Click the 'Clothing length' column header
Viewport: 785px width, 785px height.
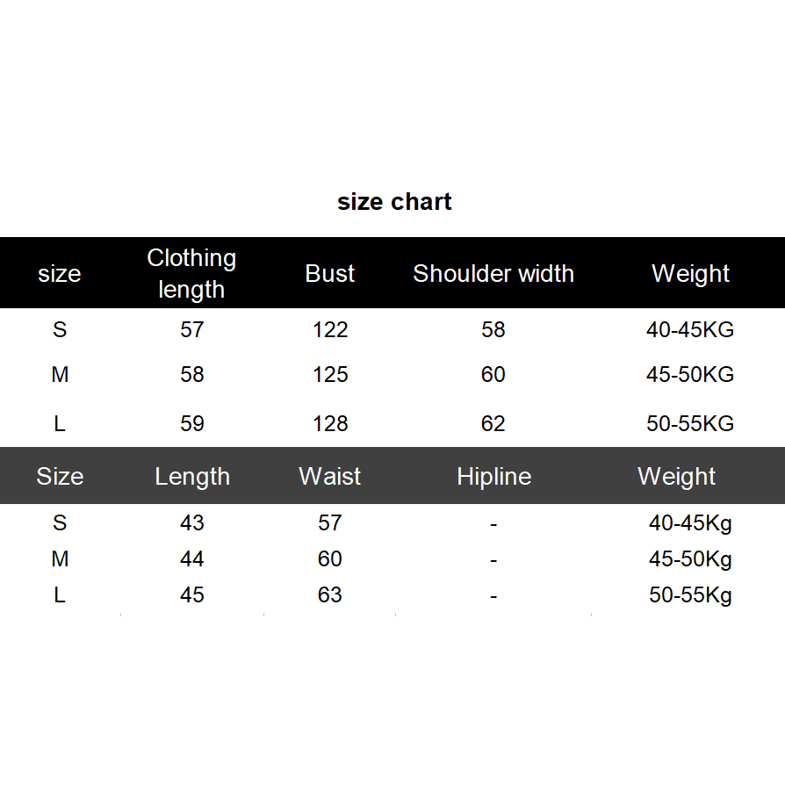coord(191,273)
